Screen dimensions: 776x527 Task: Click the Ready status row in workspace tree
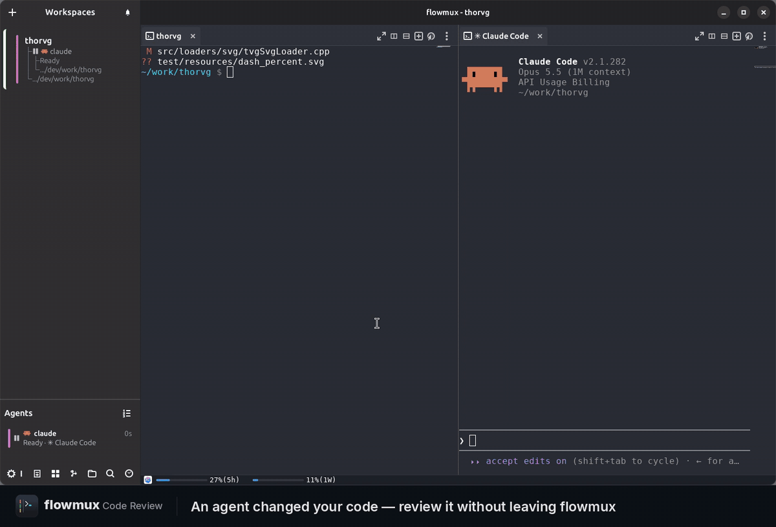(50, 61)
